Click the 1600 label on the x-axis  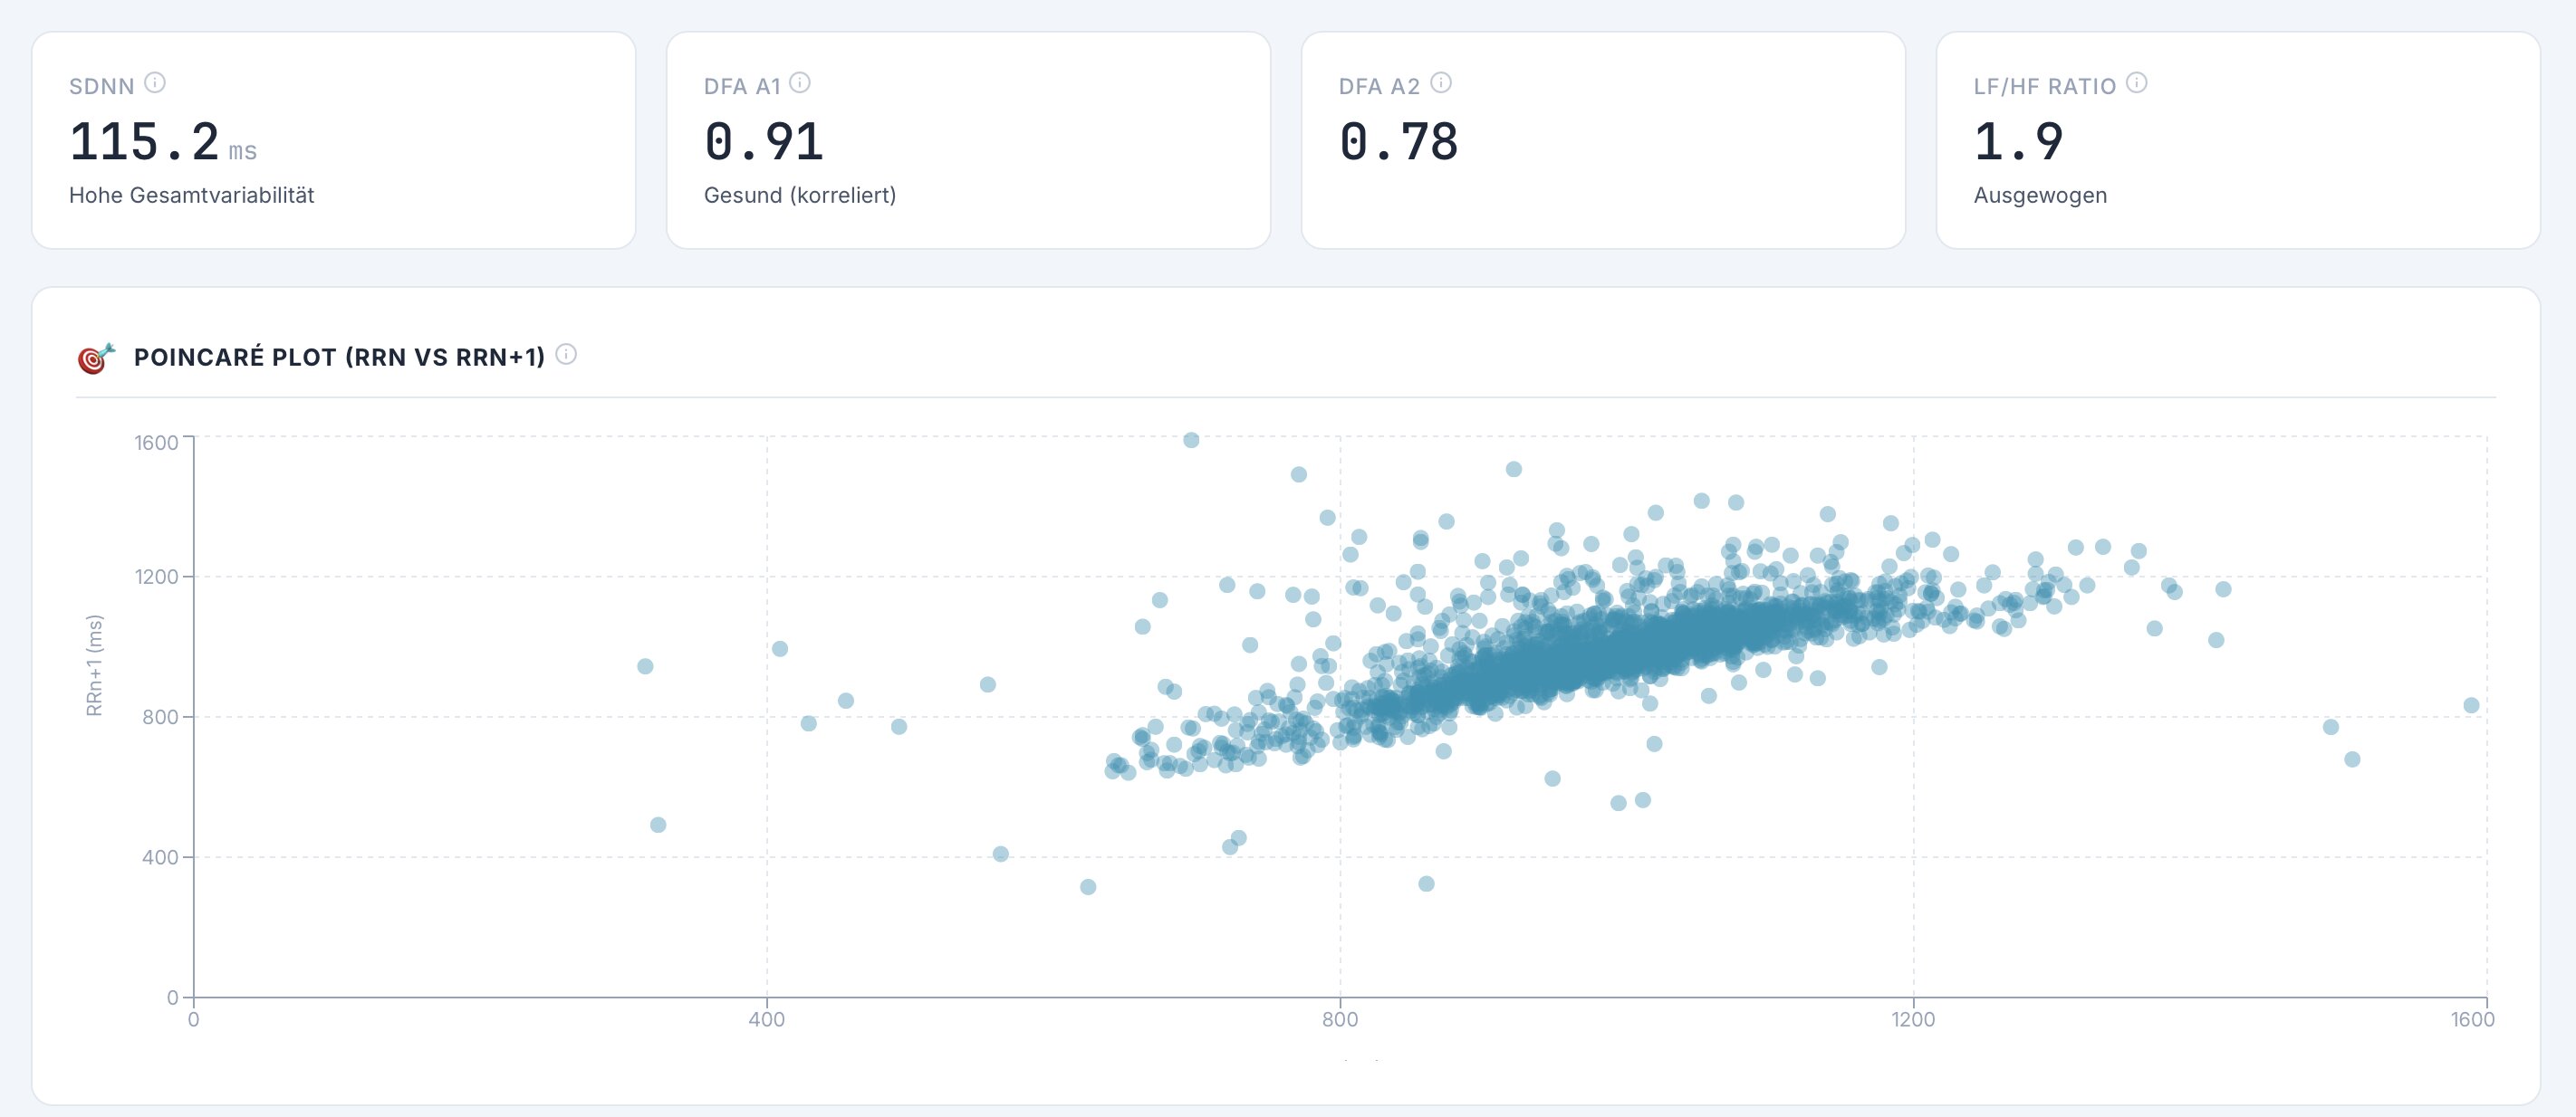[x=2472, y=1019]
